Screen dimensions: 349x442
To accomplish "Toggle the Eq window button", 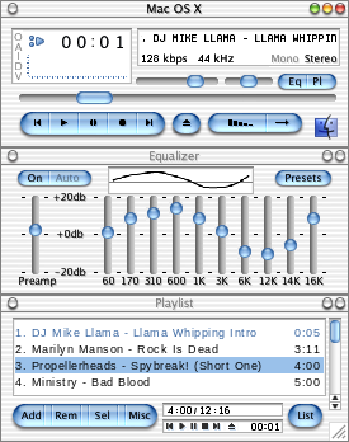I will coord(294,82).
